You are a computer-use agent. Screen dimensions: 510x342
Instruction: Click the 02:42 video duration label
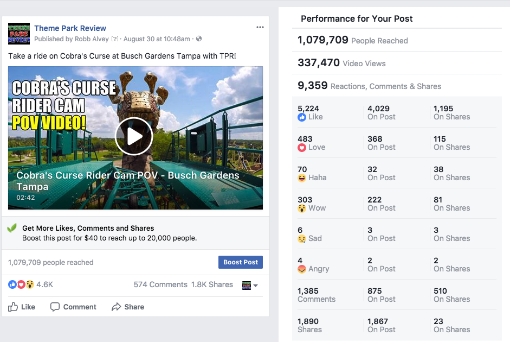pos(25,198)
